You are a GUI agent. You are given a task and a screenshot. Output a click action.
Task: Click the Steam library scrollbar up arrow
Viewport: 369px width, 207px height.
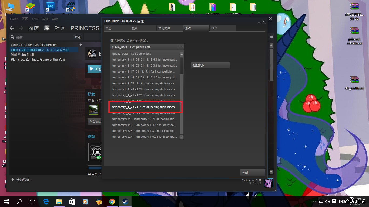(271, 45)
